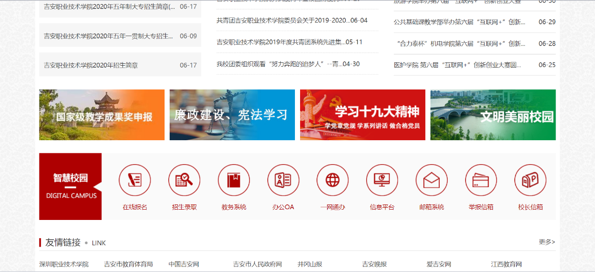The image size is (595, 272).
Task: Click the 井冈山报 friend link
Action: point(310,264)
